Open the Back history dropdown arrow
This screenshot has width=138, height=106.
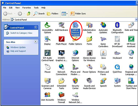[15, 14]
